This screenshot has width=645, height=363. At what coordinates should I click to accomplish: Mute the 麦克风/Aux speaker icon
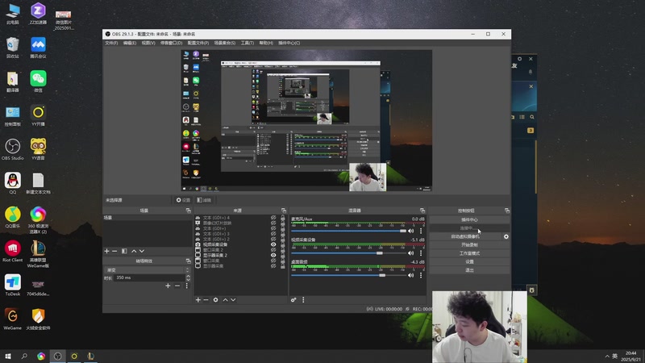coord(410,231)
